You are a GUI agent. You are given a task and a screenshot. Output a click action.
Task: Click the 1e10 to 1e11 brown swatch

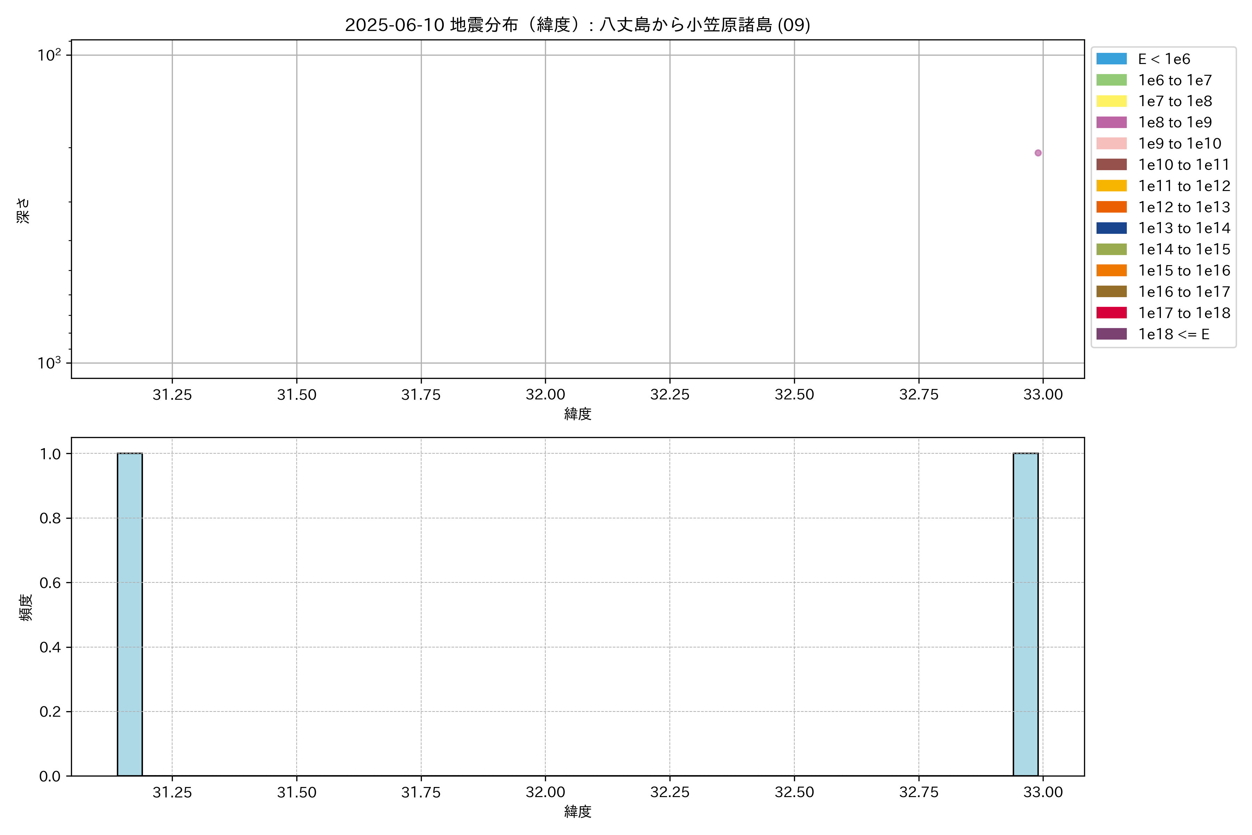tap(1111, 165)
